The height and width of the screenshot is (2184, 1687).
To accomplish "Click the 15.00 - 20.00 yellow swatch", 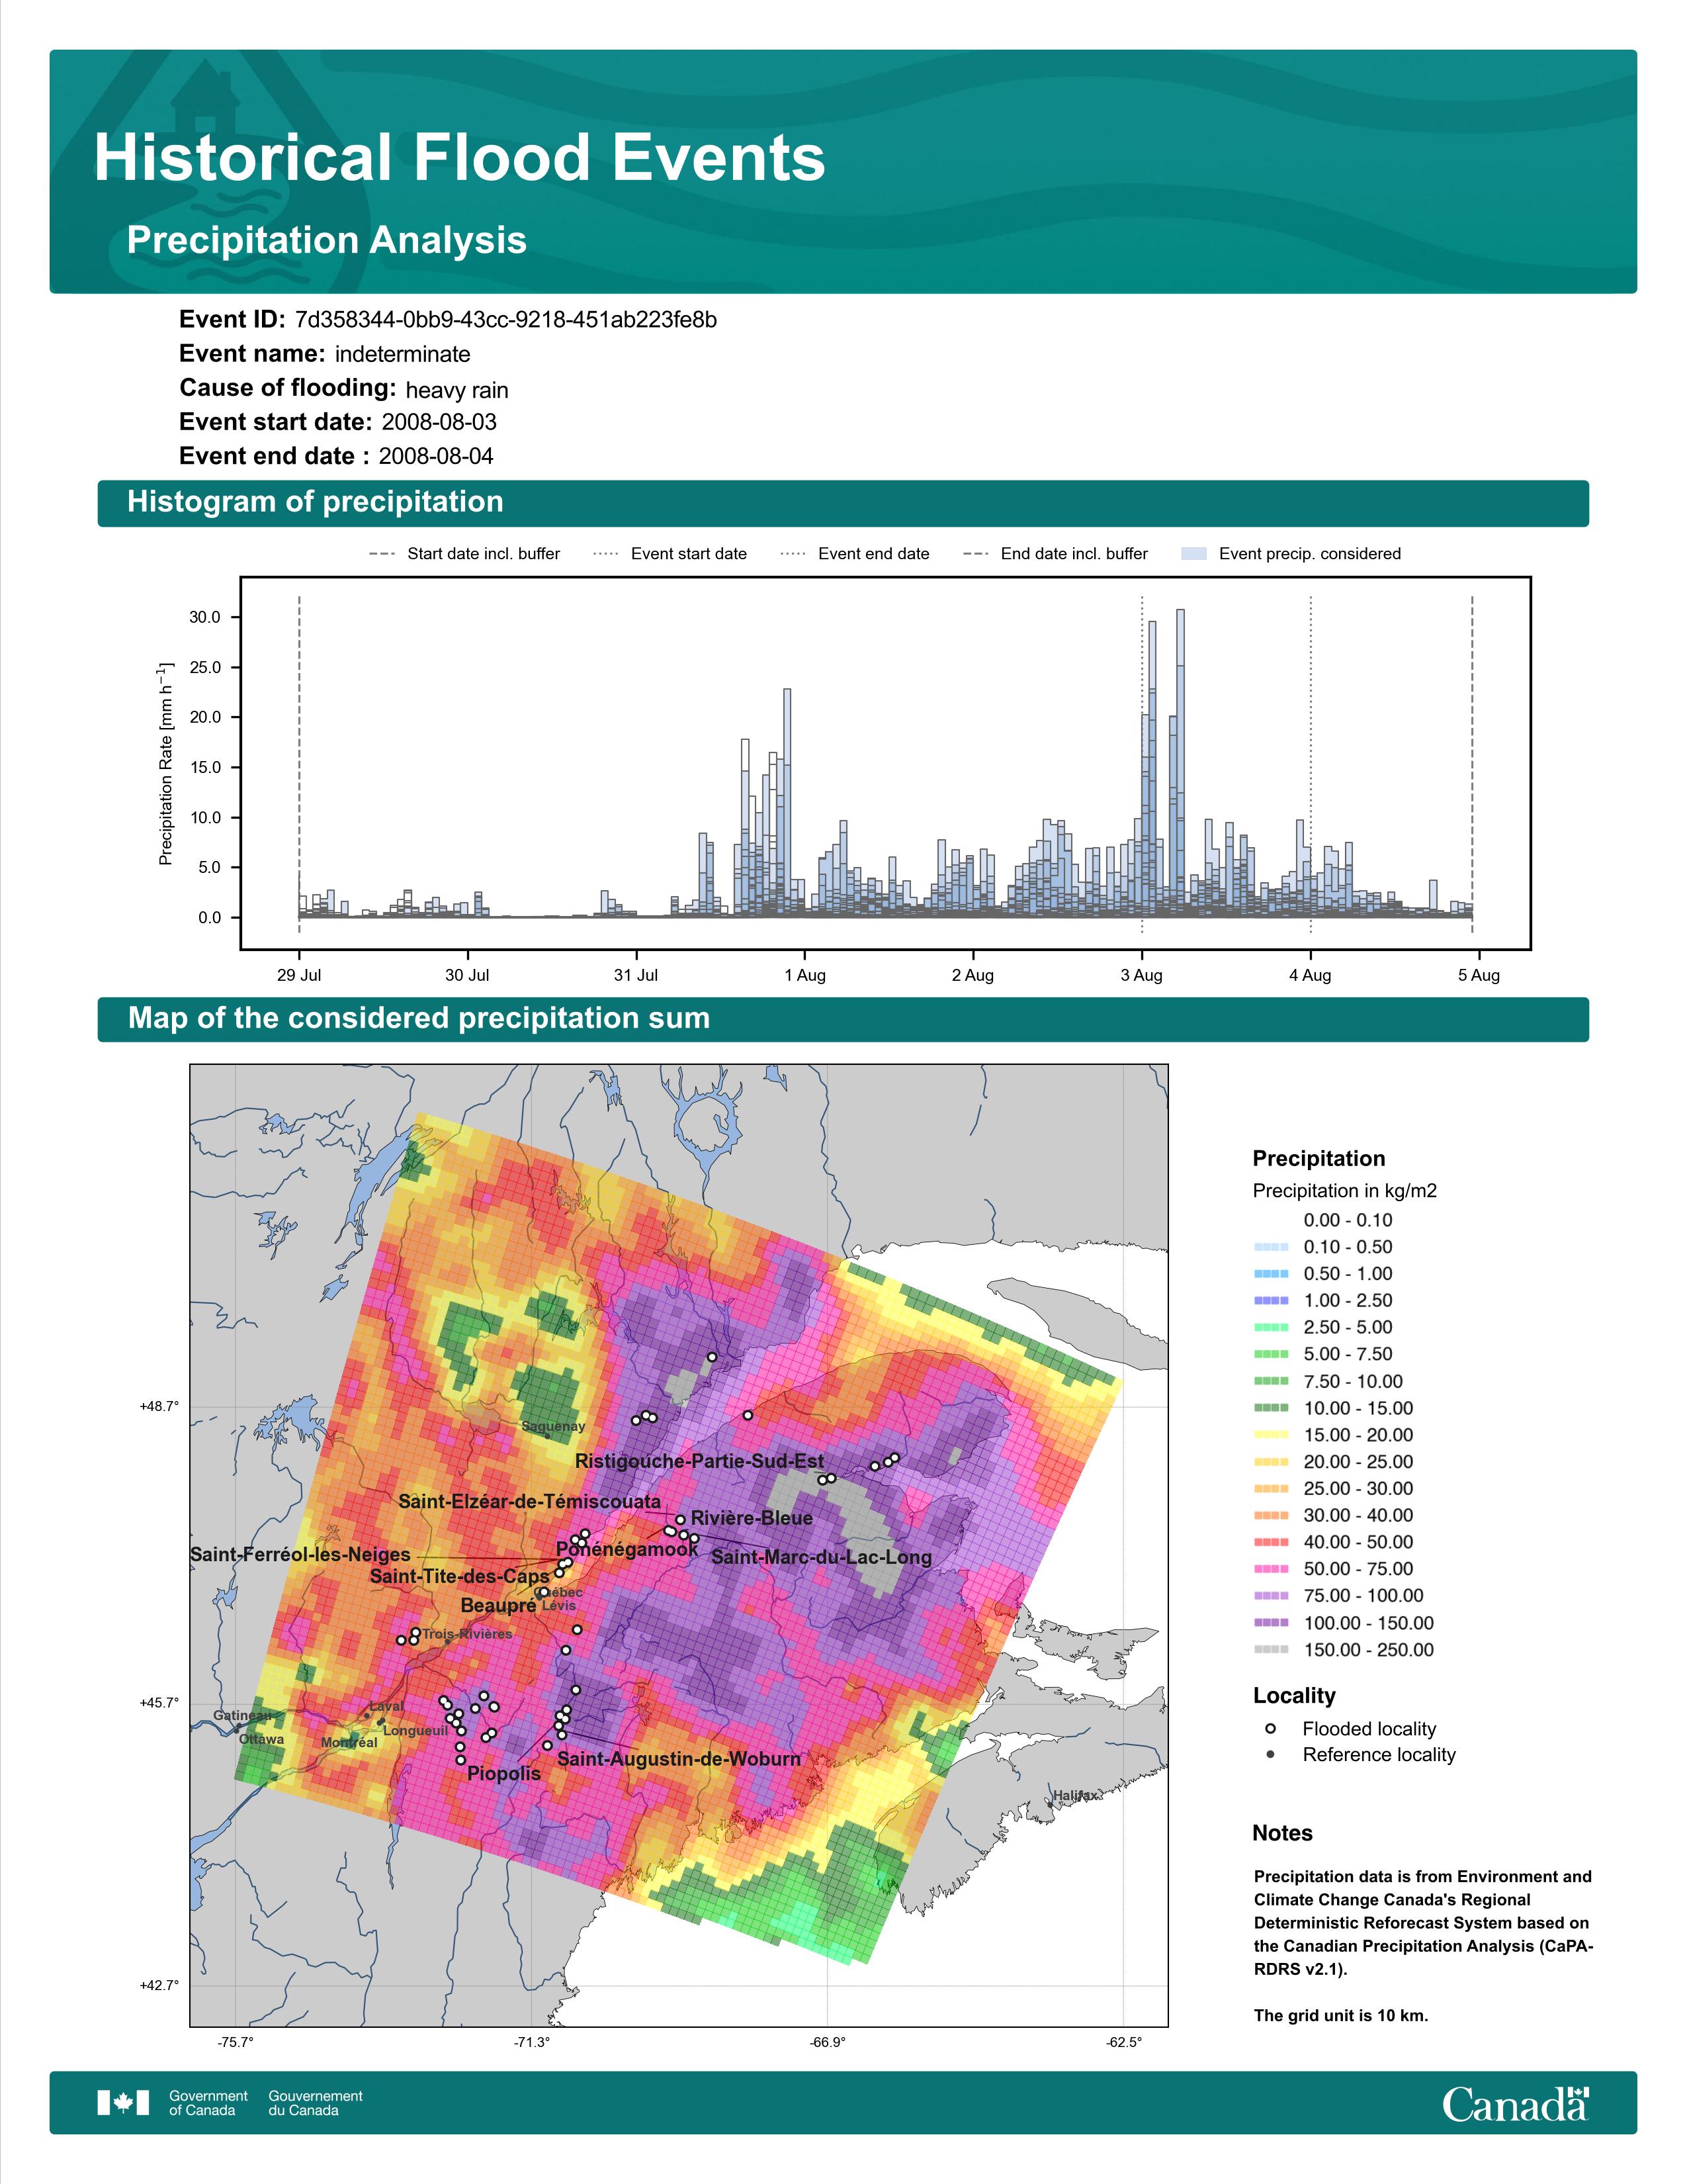I will point(1270,1435).
